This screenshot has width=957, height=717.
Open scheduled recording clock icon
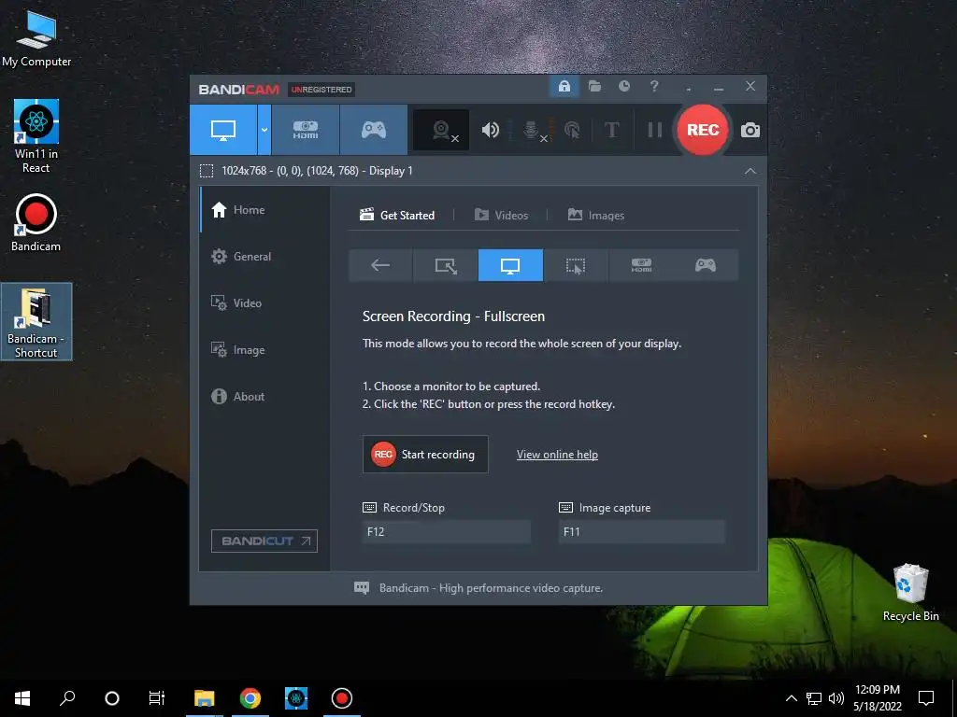point(623,86)
